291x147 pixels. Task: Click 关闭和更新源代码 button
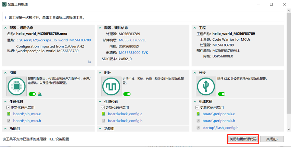point(243,139)
